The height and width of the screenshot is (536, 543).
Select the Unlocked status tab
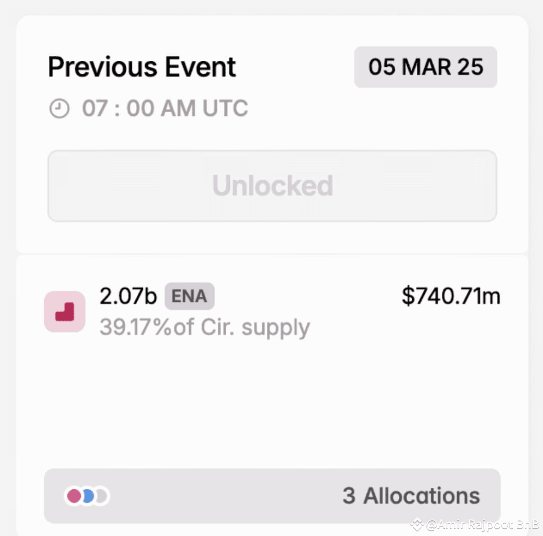click(272, 185)
